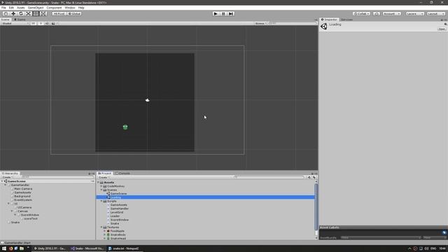Viewport: 448px width, 252px height.
Task: Open the Layers dropdown
Action: coord(415,14)
